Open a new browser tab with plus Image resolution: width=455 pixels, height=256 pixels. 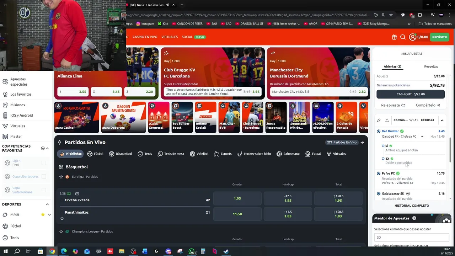182,5
